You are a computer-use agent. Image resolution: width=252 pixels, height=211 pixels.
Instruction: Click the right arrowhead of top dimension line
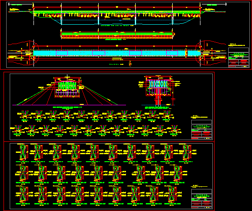(x=226, y=4)
